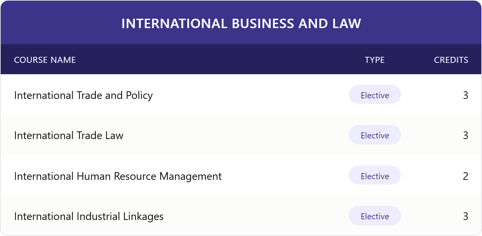
Task: Select credits value for International Industrial Linkages
Action: point(465,216)
